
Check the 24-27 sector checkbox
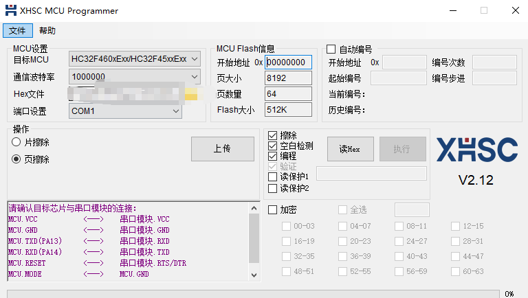(399, 241)
